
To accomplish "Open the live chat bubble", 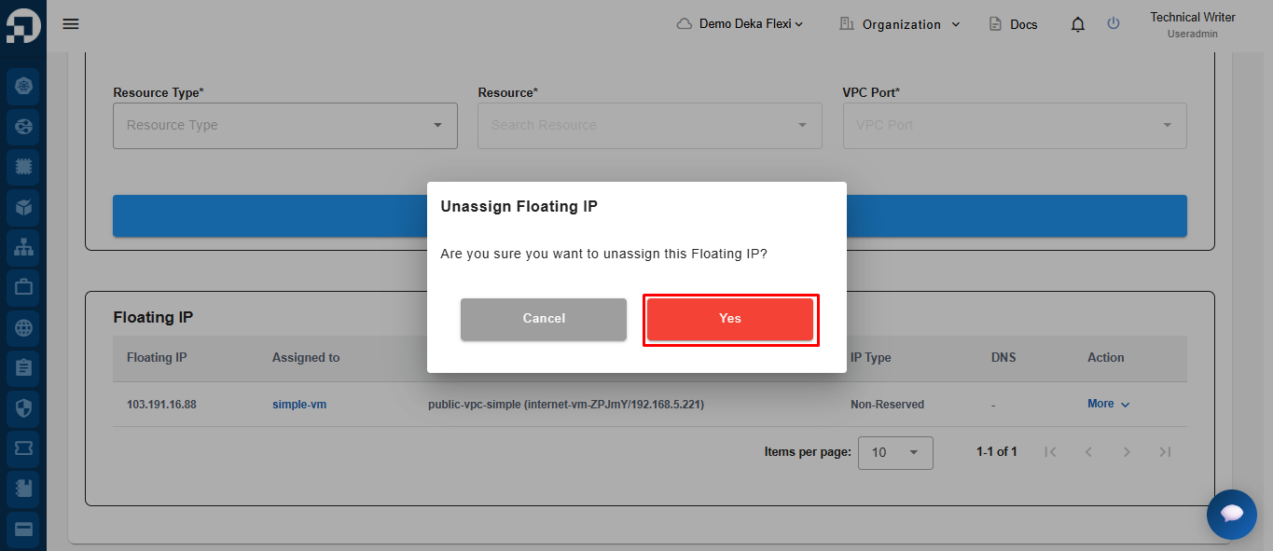I will pyautogui.click(x=1231, y=514).
